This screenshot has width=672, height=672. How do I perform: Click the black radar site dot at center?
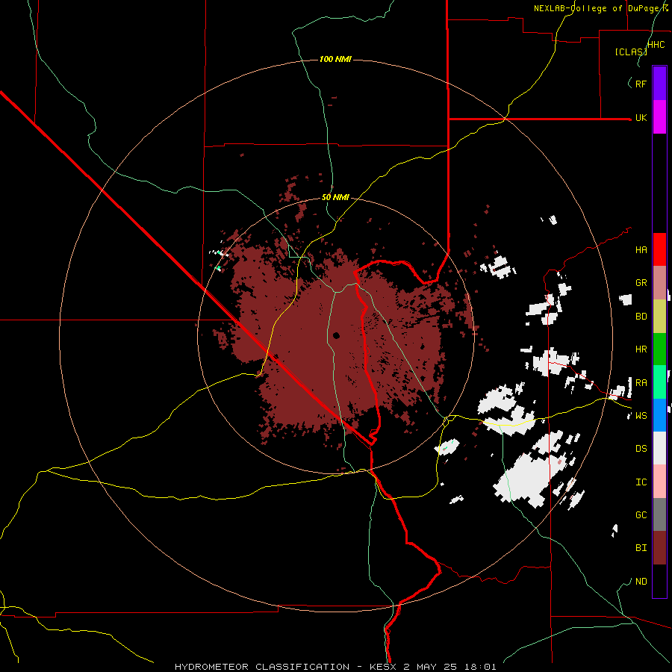(336, 335)
